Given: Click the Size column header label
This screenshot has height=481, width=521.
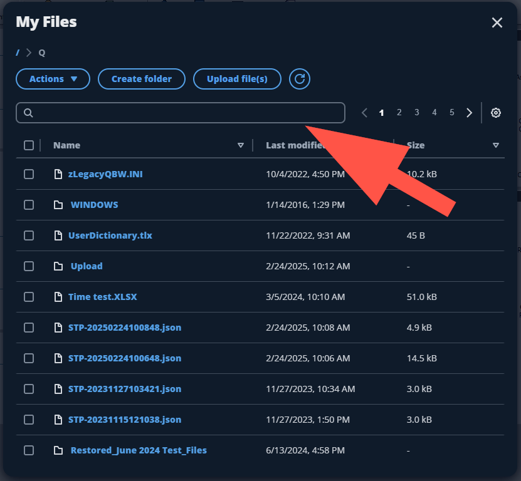Looking at the screenshot, I should (x=416, y=145).
